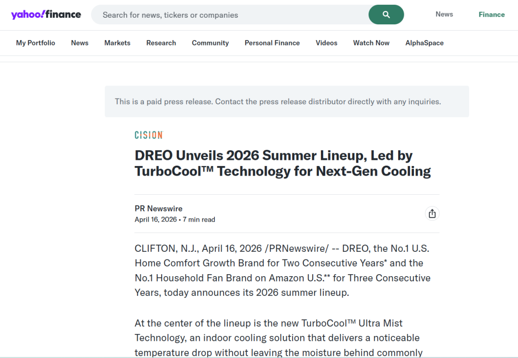Open News item in navigation bar
Viewport: 518px width, 358px height.
pos(80,43)
